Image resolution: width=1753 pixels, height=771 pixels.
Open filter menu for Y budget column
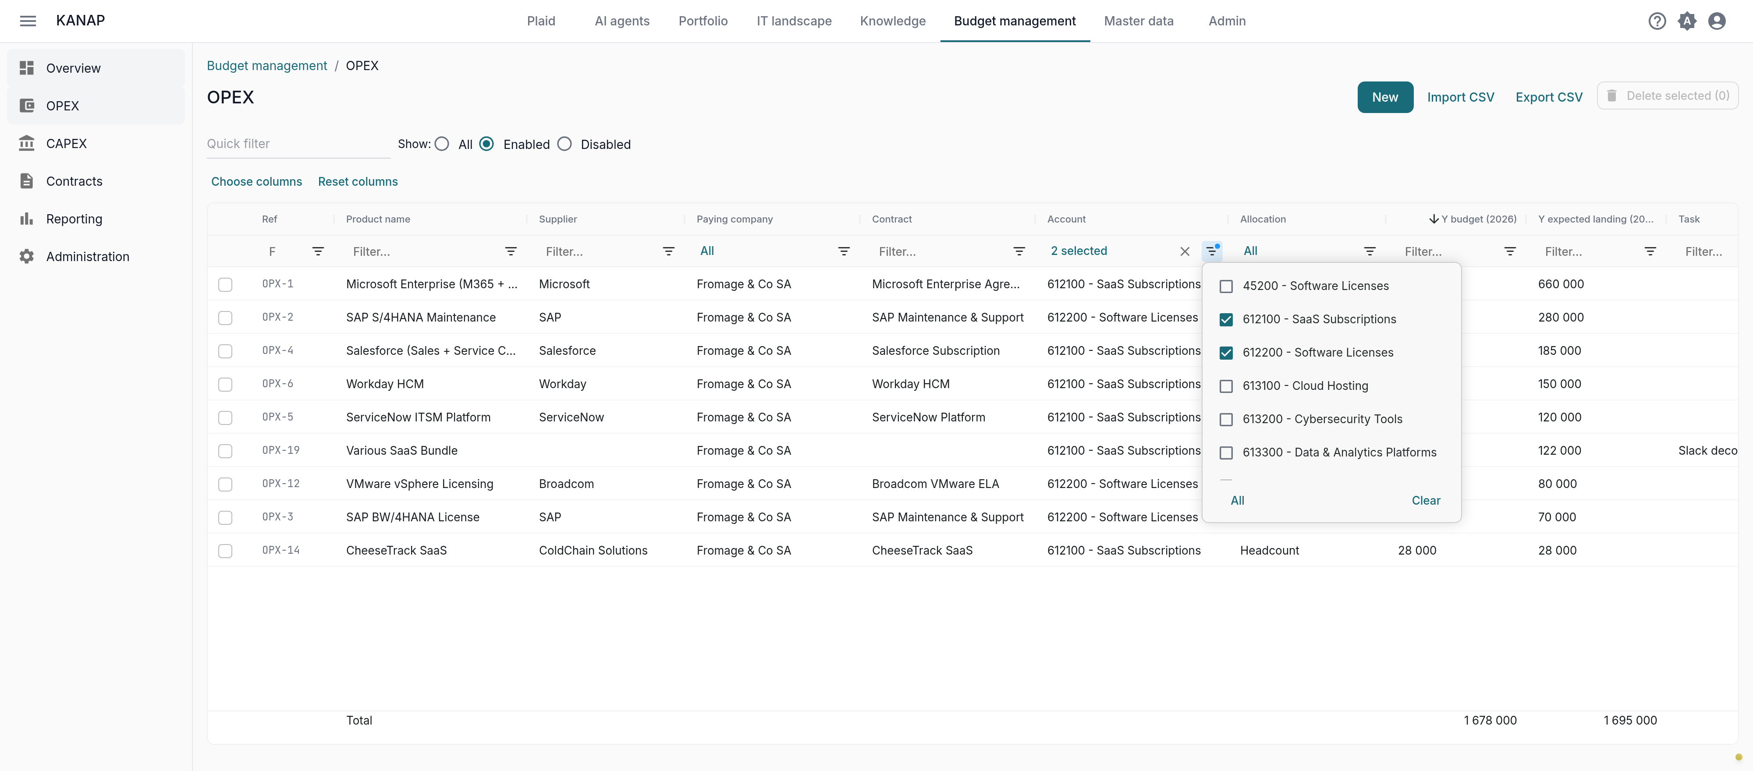pos(1510,251)
